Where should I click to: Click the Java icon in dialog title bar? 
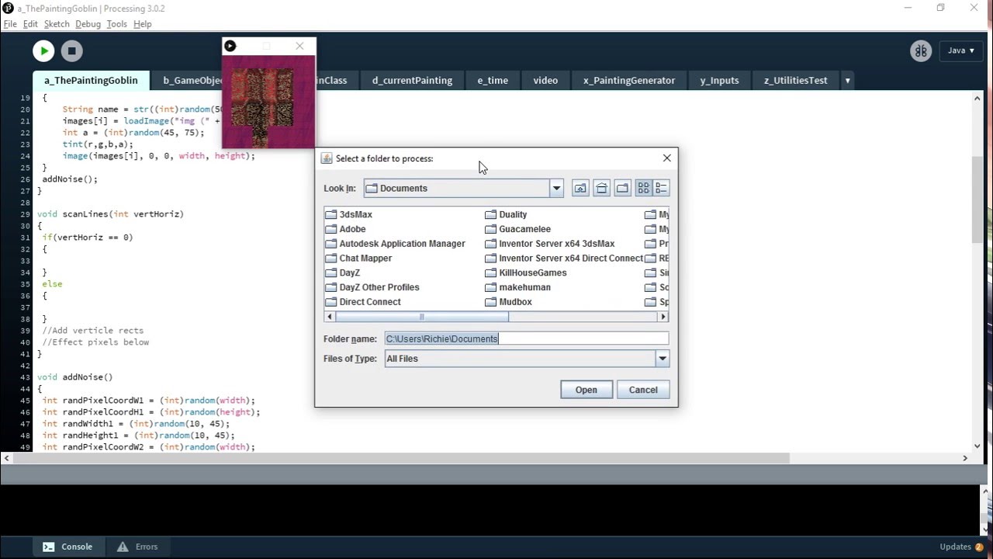click(x=327, y=158)
